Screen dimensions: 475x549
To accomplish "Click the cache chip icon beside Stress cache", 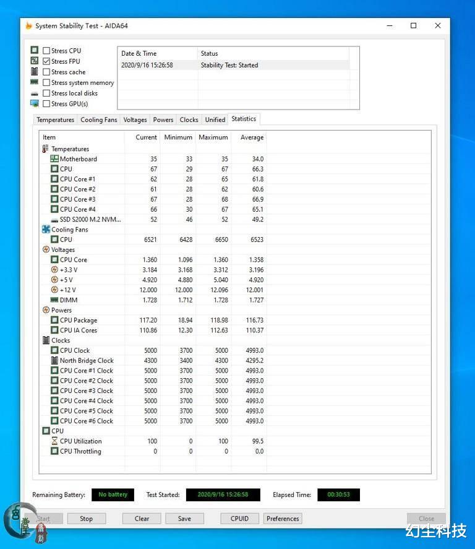I will point(34,71).
